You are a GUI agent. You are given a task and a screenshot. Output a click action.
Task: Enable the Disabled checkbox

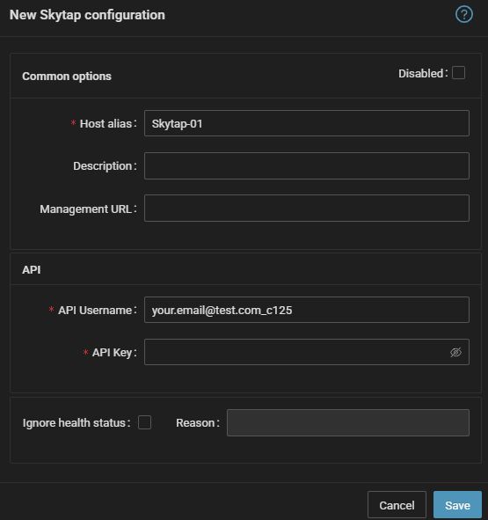pyautogui.click(x=458, y=73)
